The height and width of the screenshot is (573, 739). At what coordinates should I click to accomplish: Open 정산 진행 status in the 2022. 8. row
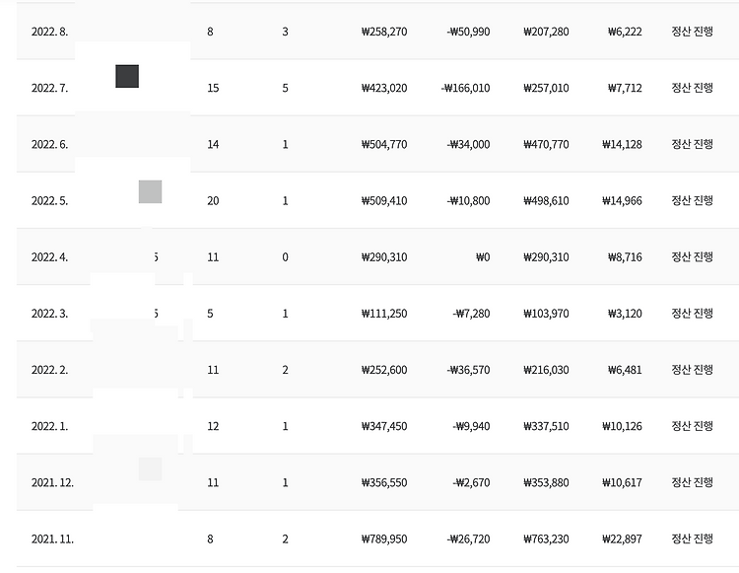(692, 32)
